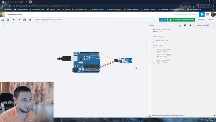Open the user profile avatar

click(x=213, y=14)
